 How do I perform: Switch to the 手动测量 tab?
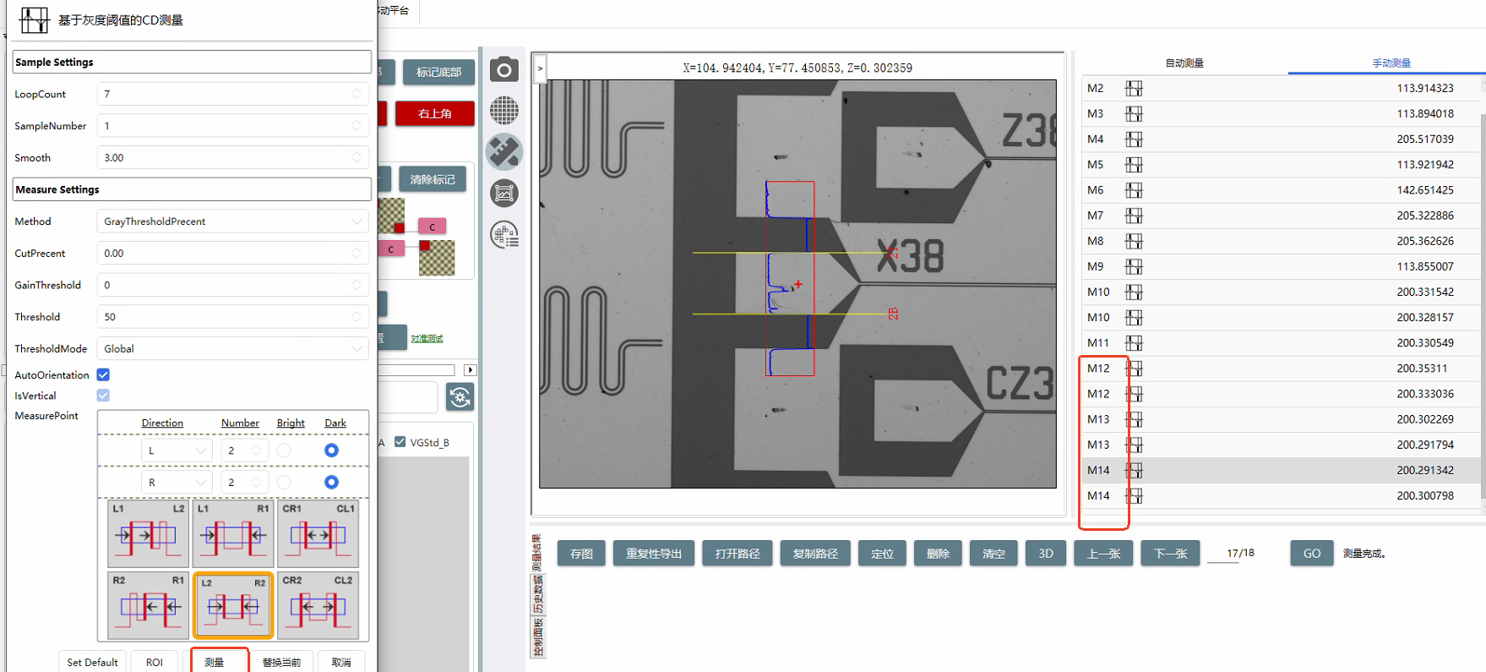coord(1391,63)
